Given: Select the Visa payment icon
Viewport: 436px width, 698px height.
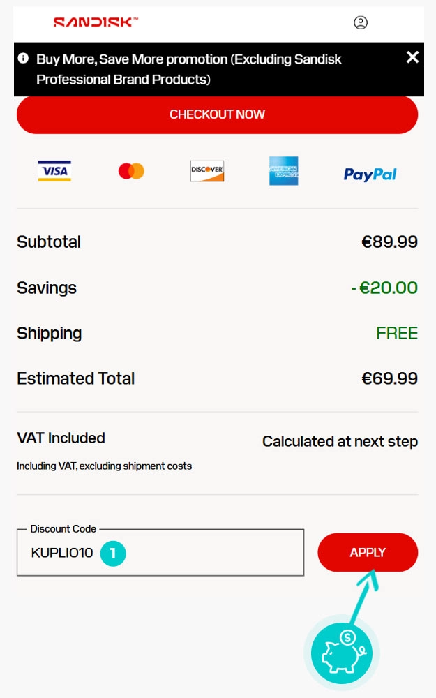Looking at the screenshot, I should 54,171.
